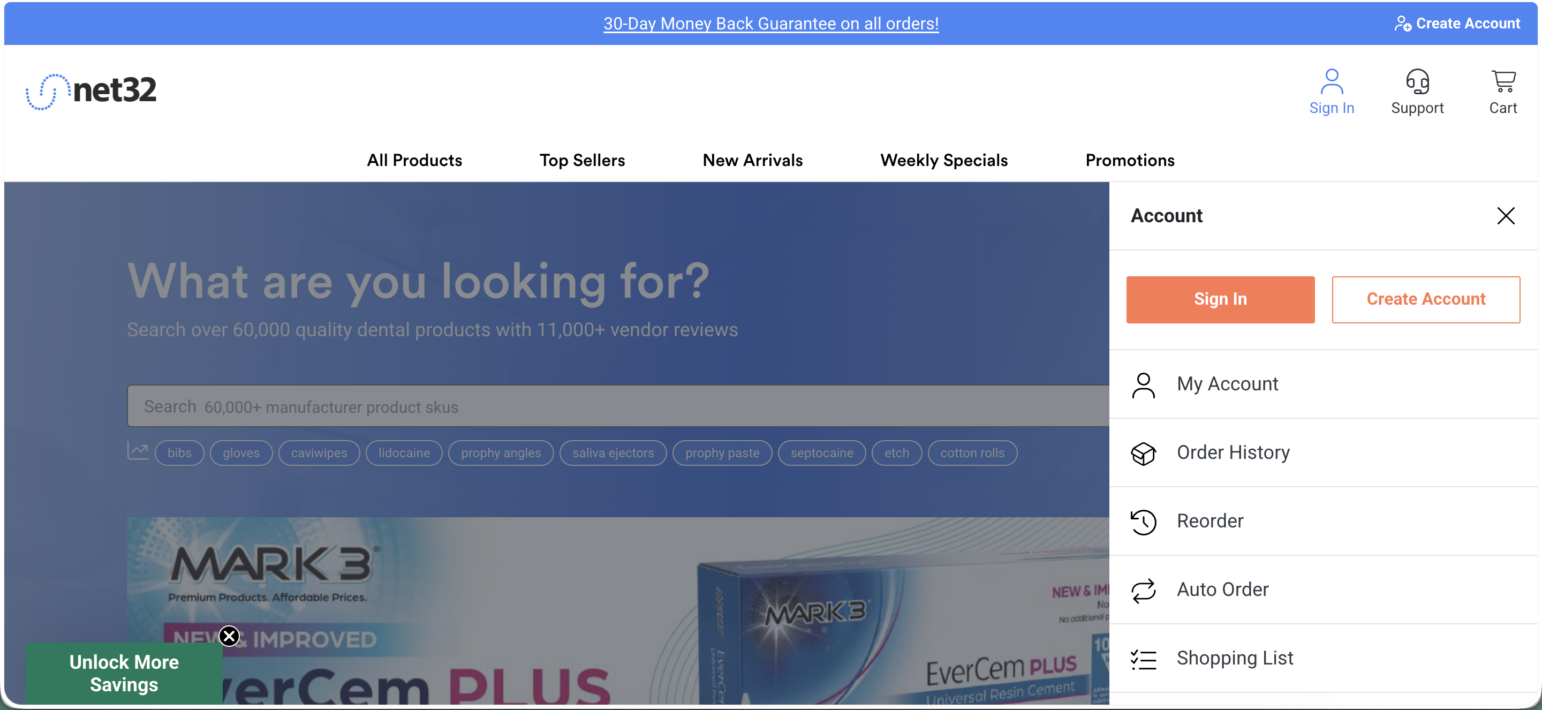Click the Sign In person icon in header
1542x710 pixels.
click(x=1331, y=81)
